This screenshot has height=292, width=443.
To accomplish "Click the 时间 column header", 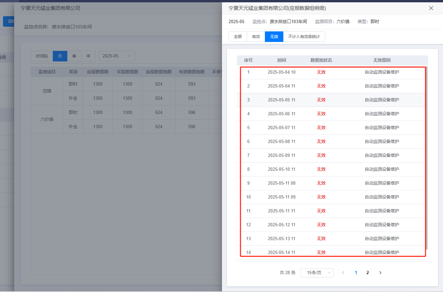I will pyautogui.click(x=282, y=60).
